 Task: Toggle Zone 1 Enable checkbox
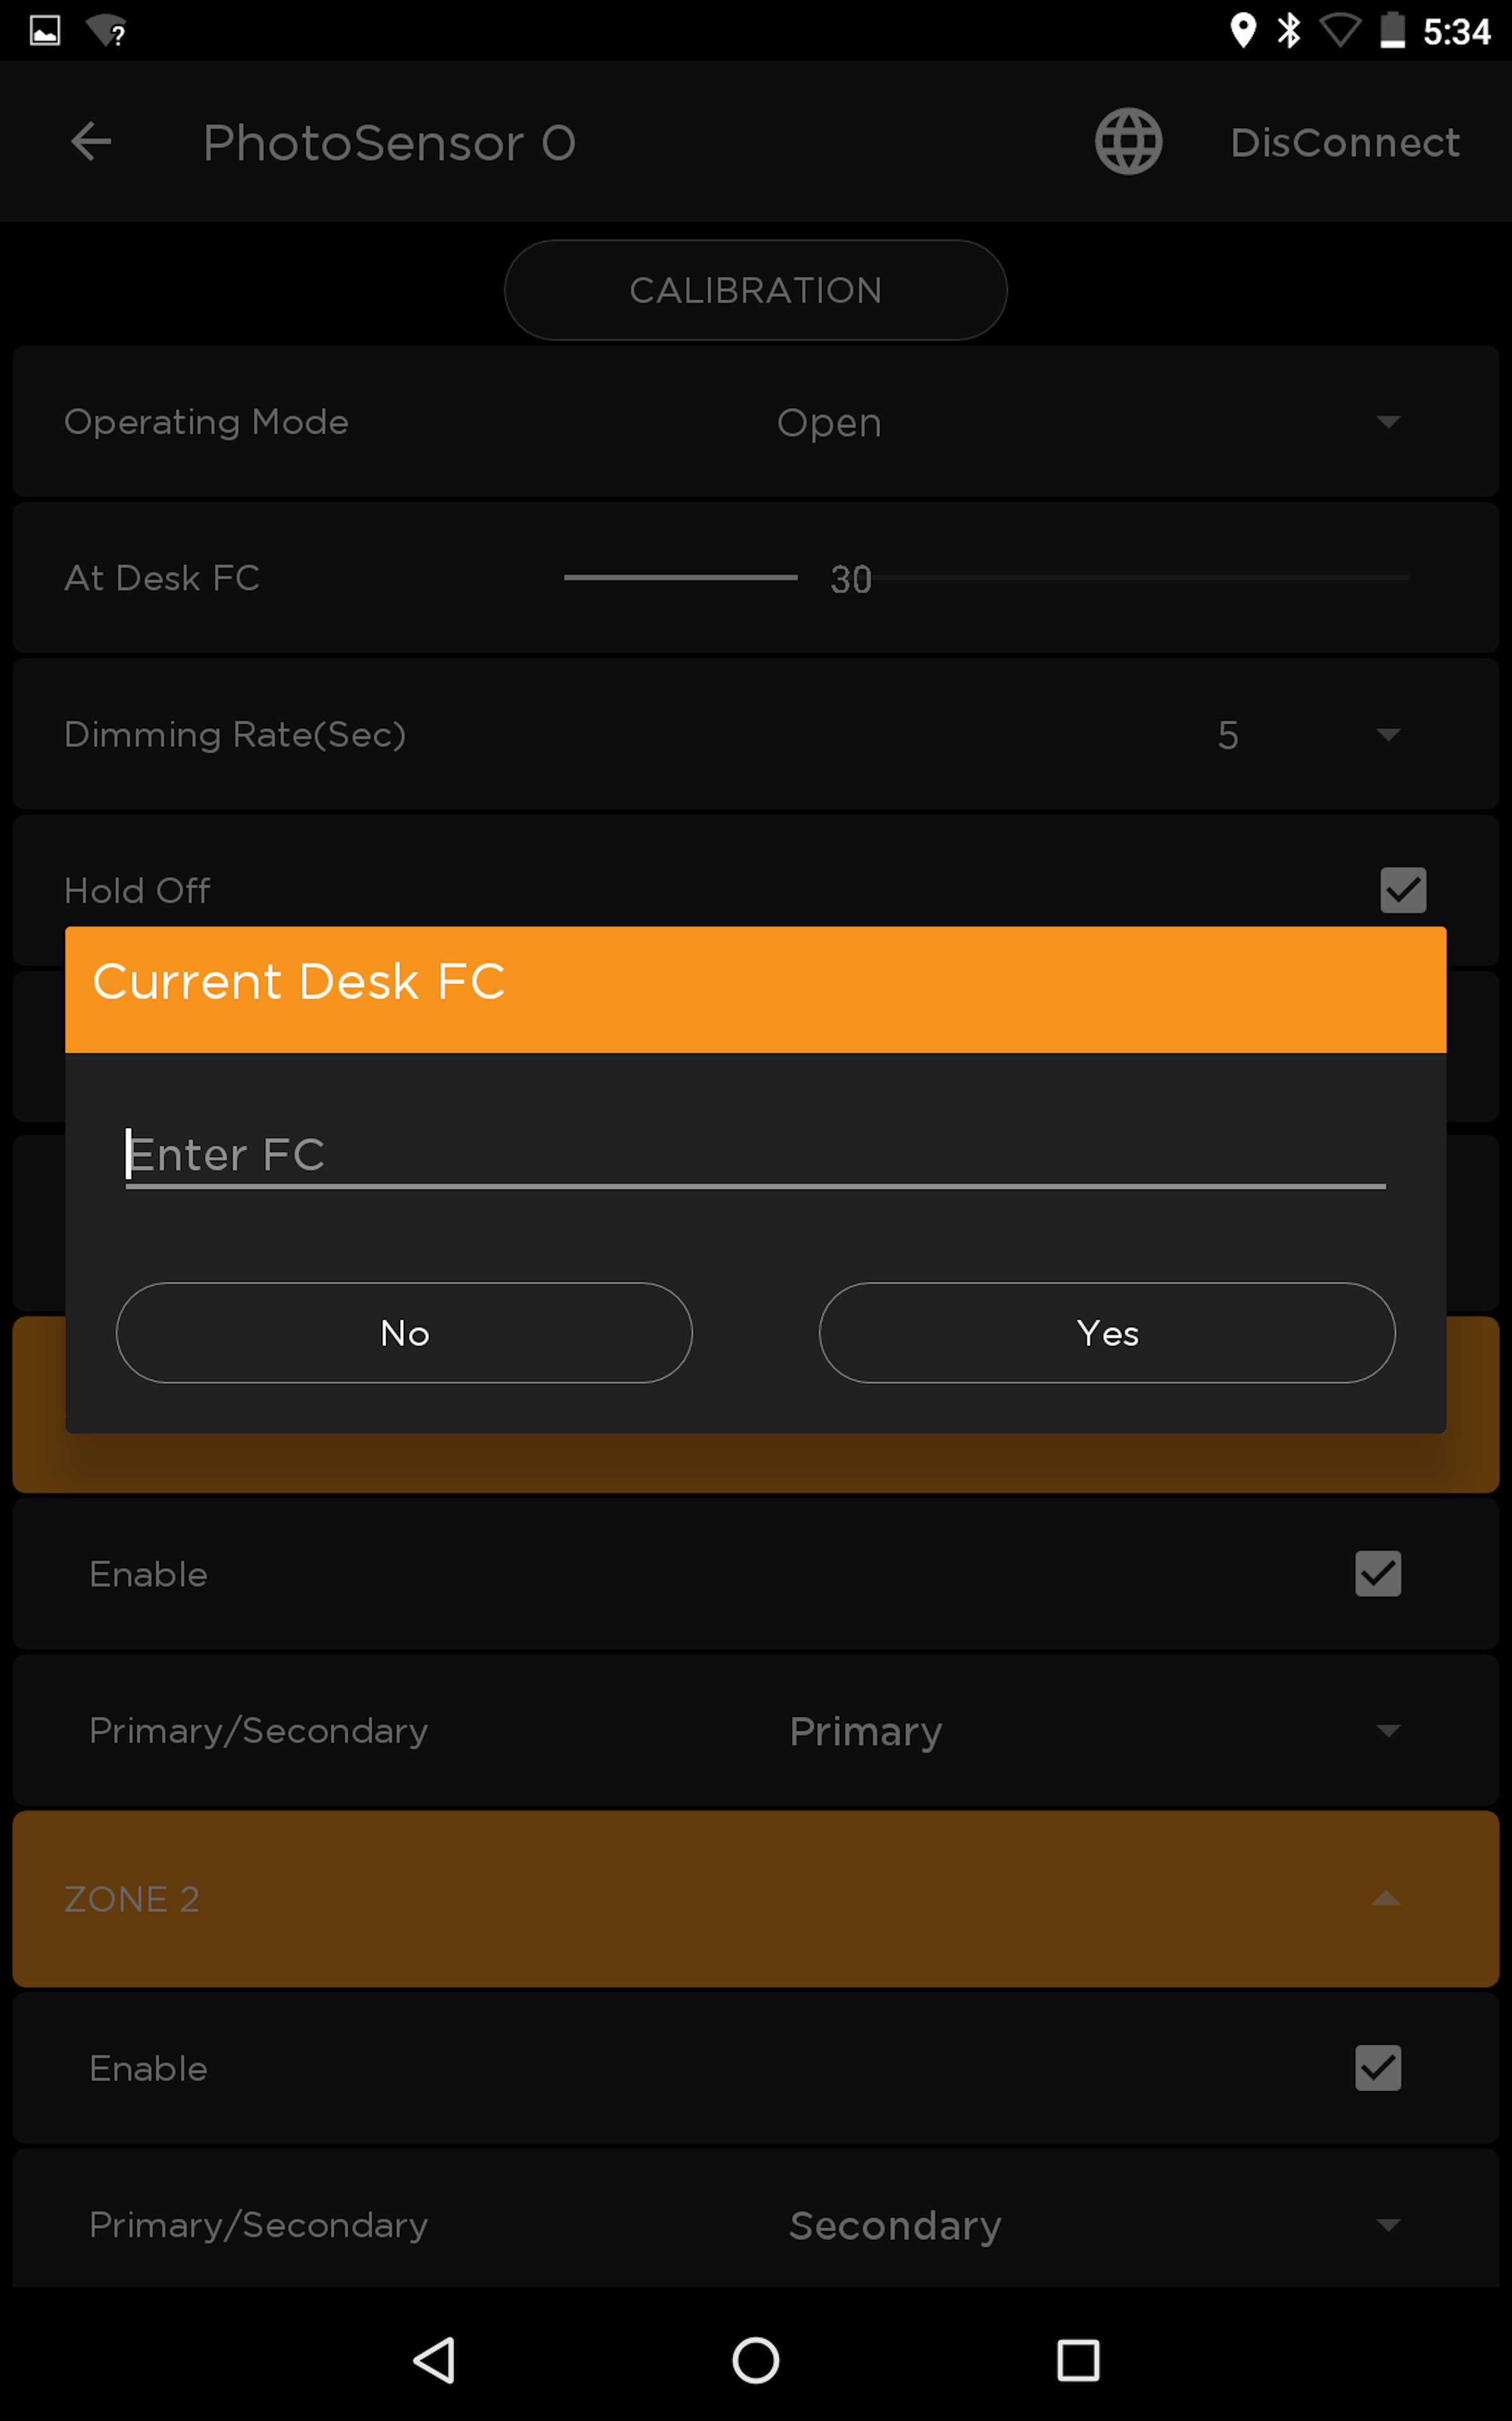1377,1574
